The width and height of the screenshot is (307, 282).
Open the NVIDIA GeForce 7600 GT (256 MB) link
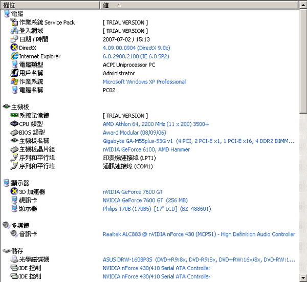pyautogui.click(x=145, y=200)
